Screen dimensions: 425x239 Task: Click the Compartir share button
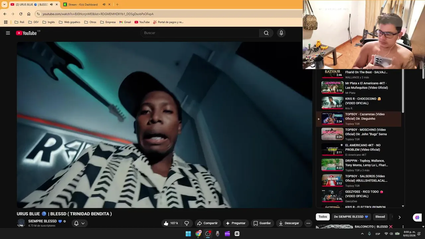(x=207, y=223)
